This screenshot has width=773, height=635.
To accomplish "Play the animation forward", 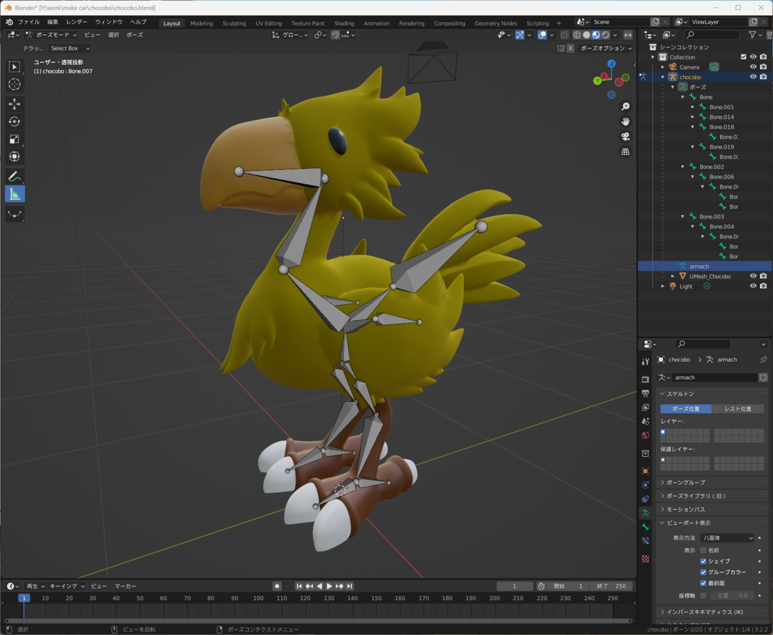I will pyautogui.click(x=329, y=586).
